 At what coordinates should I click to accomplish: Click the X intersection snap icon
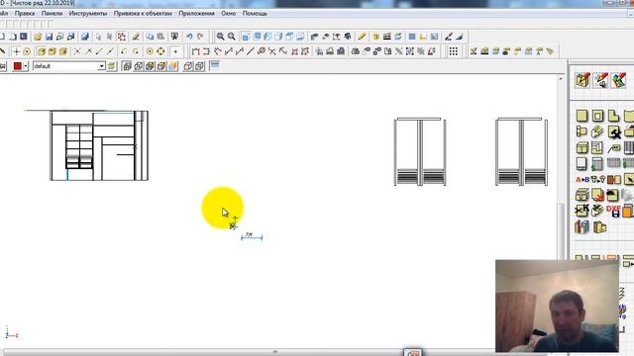pos(77,51)
